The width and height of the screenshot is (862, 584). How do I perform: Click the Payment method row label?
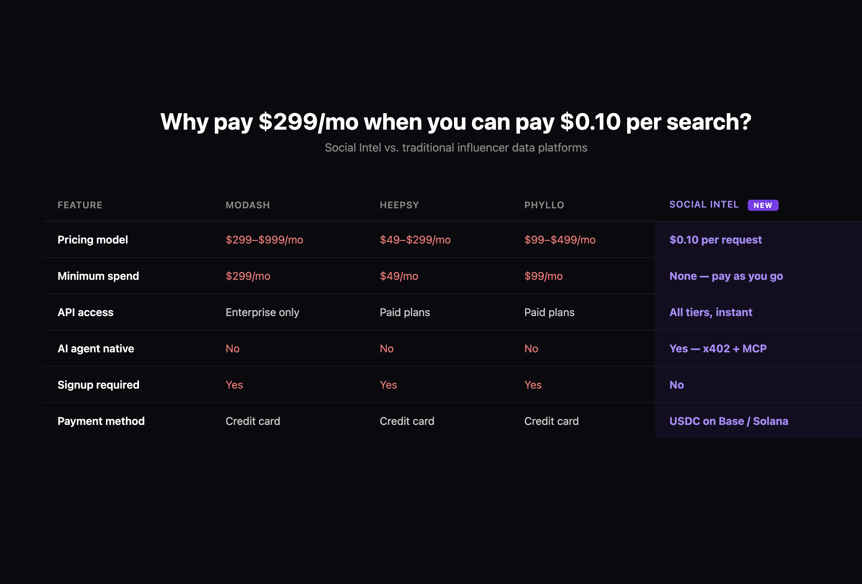click(x=101, y=421)
